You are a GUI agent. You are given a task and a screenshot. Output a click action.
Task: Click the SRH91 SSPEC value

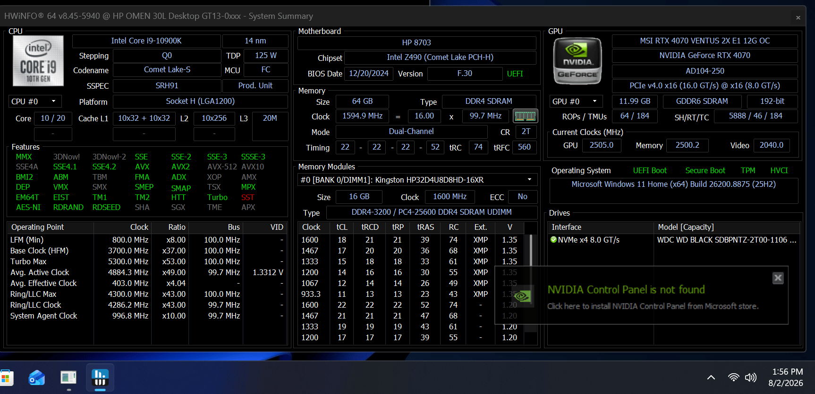pos(167,85)
